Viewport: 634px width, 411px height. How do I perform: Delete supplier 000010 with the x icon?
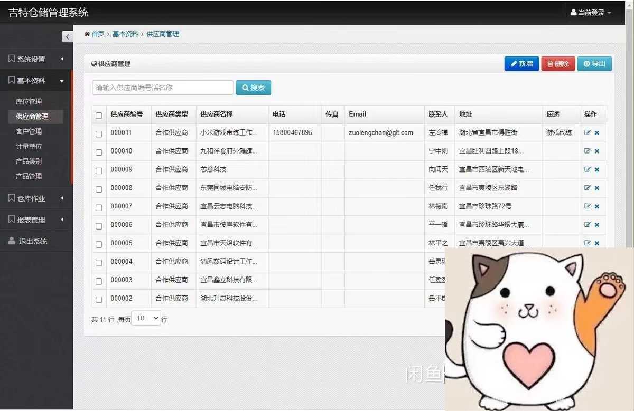(597, 151)
